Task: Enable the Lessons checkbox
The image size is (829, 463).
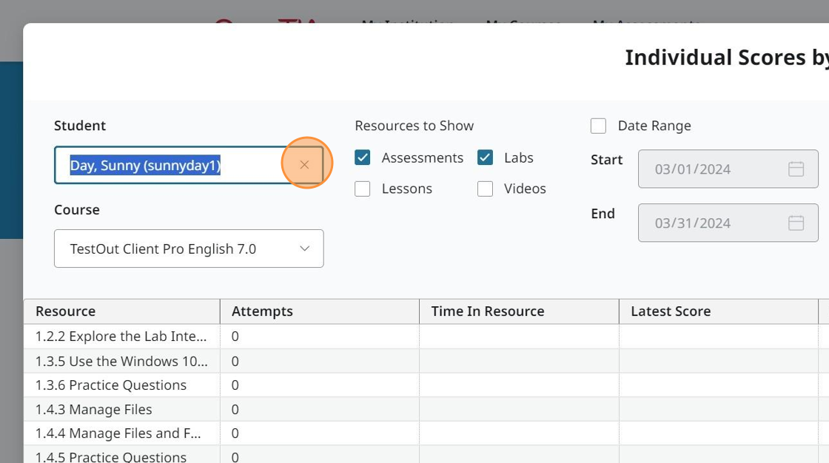Action: point(363,189)
